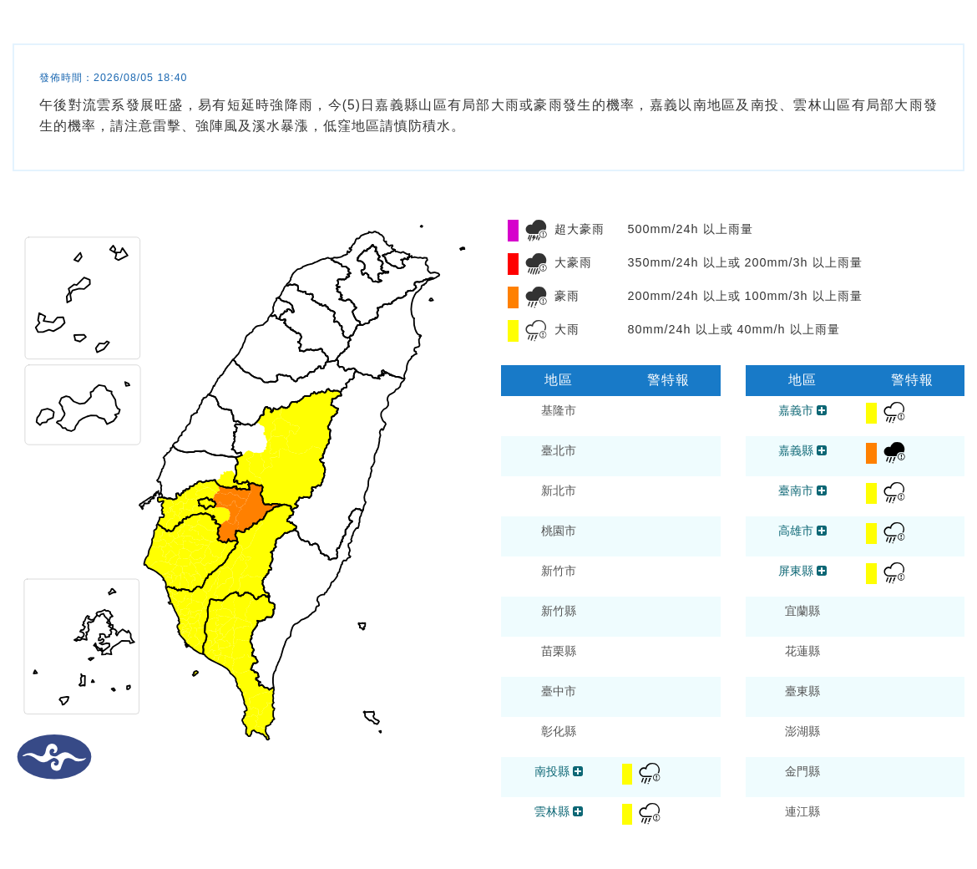This screenshot has height=869, width=977.
Task: Expand the 嘉義縣 plus icon
Action: pyautogui.click(x=822, y=450)
